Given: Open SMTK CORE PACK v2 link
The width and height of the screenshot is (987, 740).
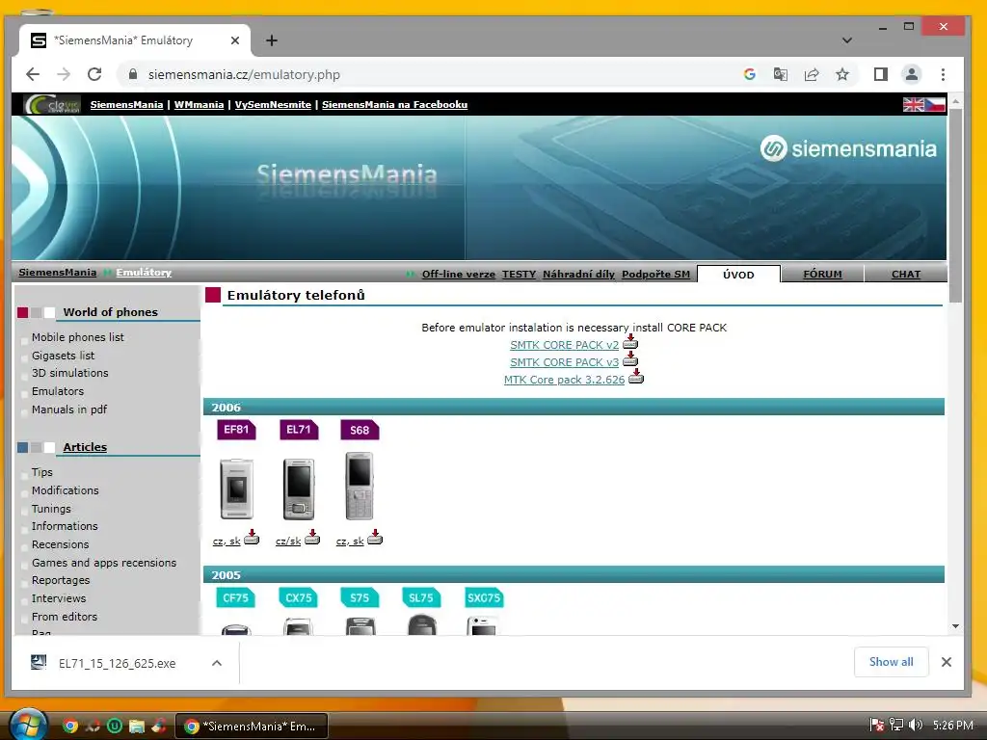Looking at the screenshot, I should coord(564,345).
